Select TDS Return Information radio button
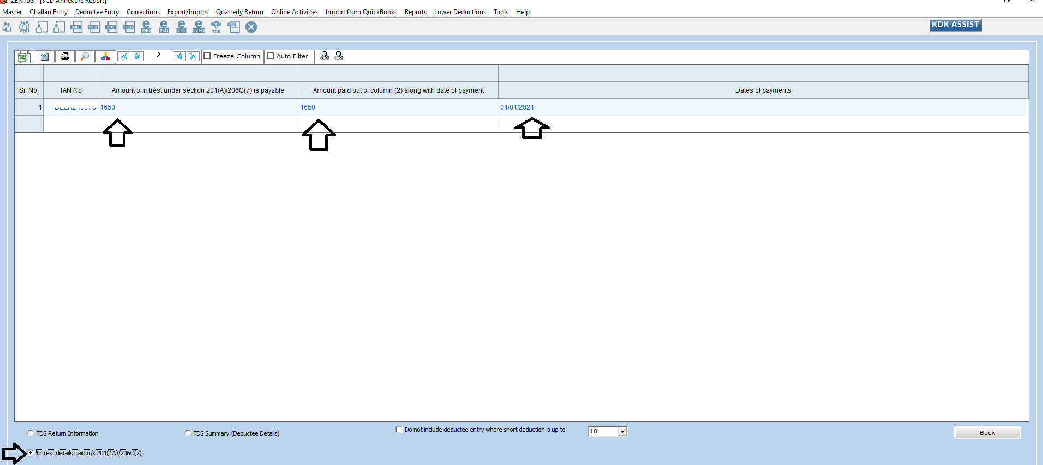Viewport: 1043px width, 465px height. click(x=31, y=433)
